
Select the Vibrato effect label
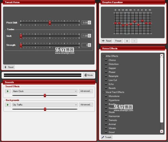tap(112, 128)
